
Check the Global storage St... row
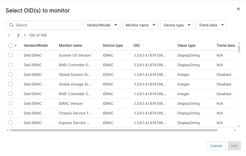pos(11,84)
